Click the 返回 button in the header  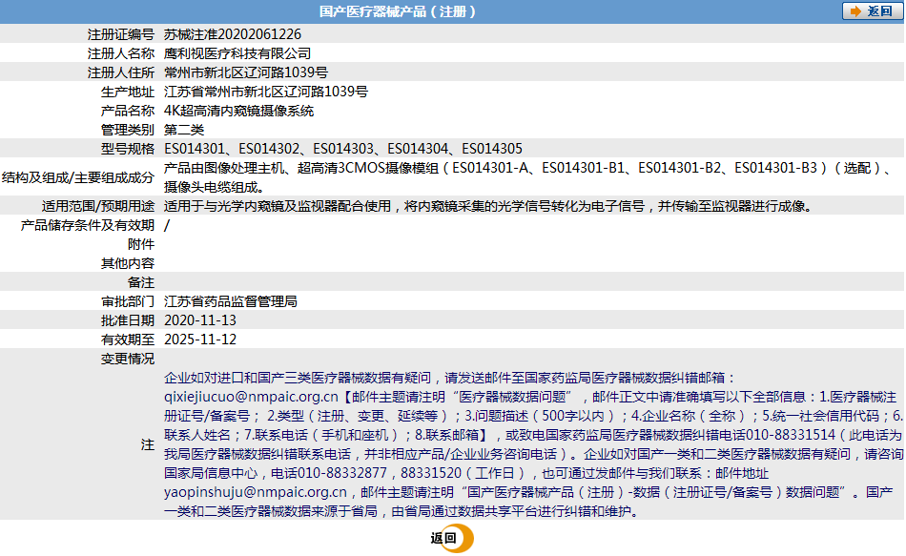tap(872, 11)
